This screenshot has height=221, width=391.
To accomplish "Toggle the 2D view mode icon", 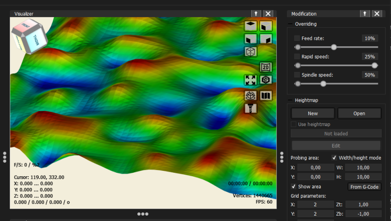I will pos(266,67).
